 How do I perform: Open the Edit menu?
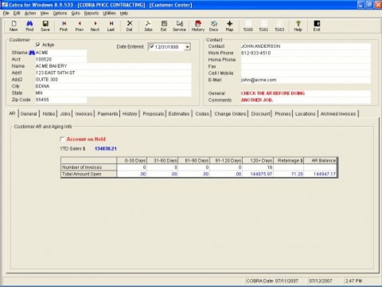(17, 13)
